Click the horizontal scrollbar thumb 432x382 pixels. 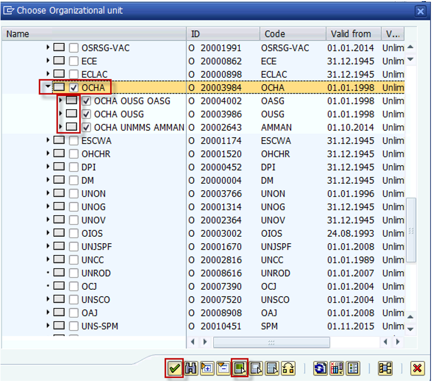pyautogui.click(x=271, y=342)
